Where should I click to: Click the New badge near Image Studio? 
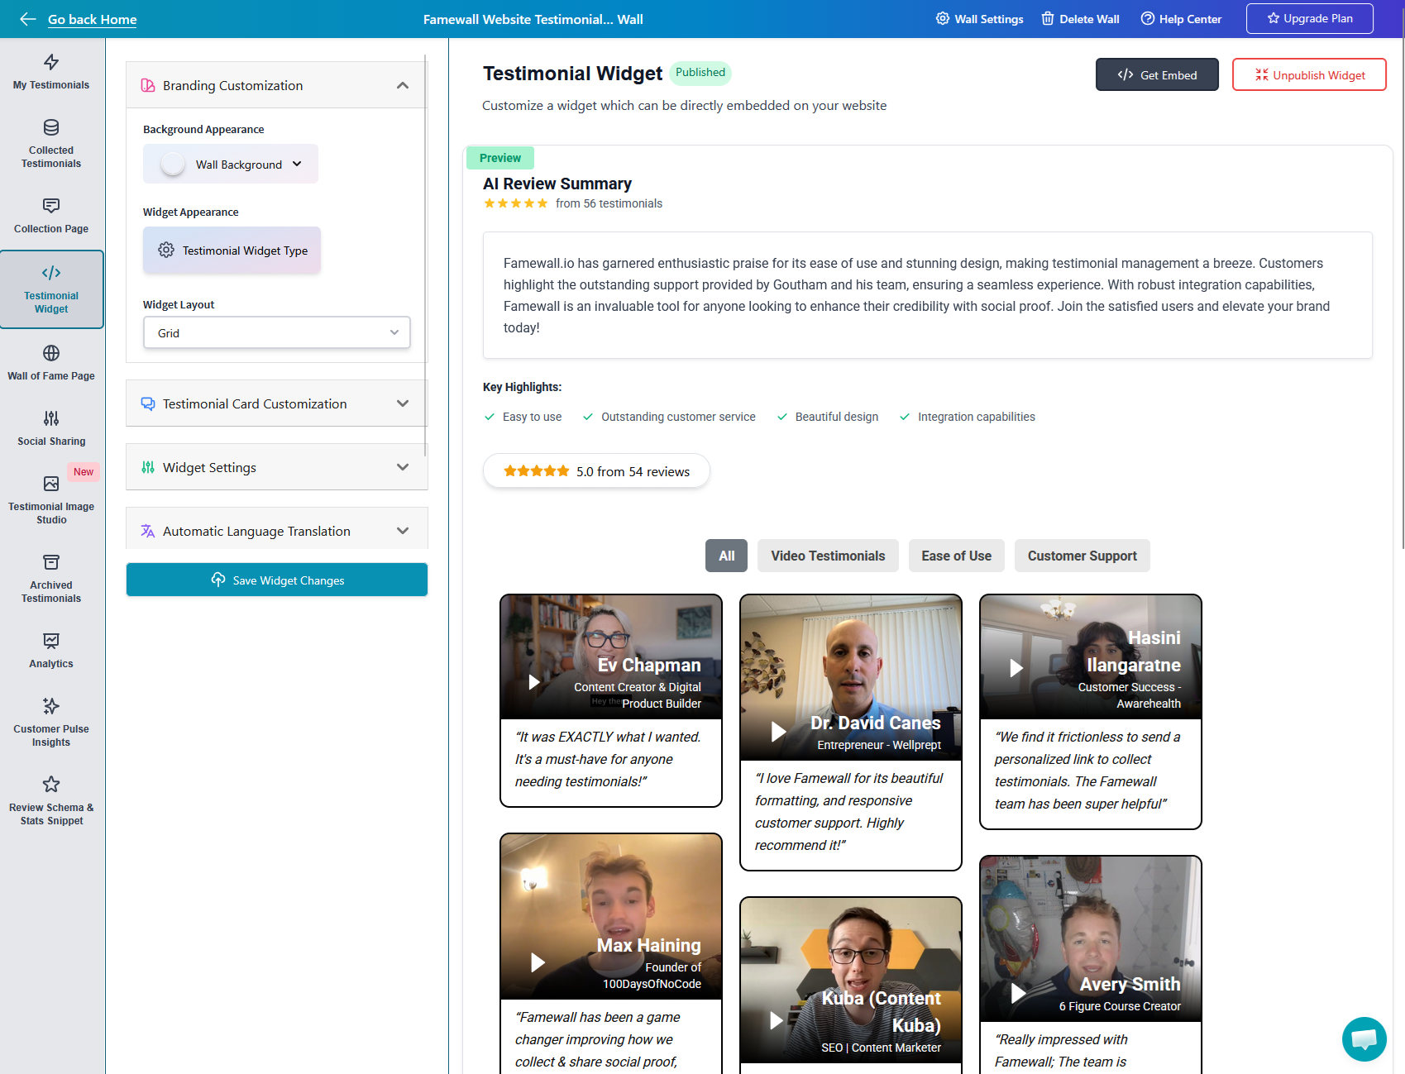[84, 471]
